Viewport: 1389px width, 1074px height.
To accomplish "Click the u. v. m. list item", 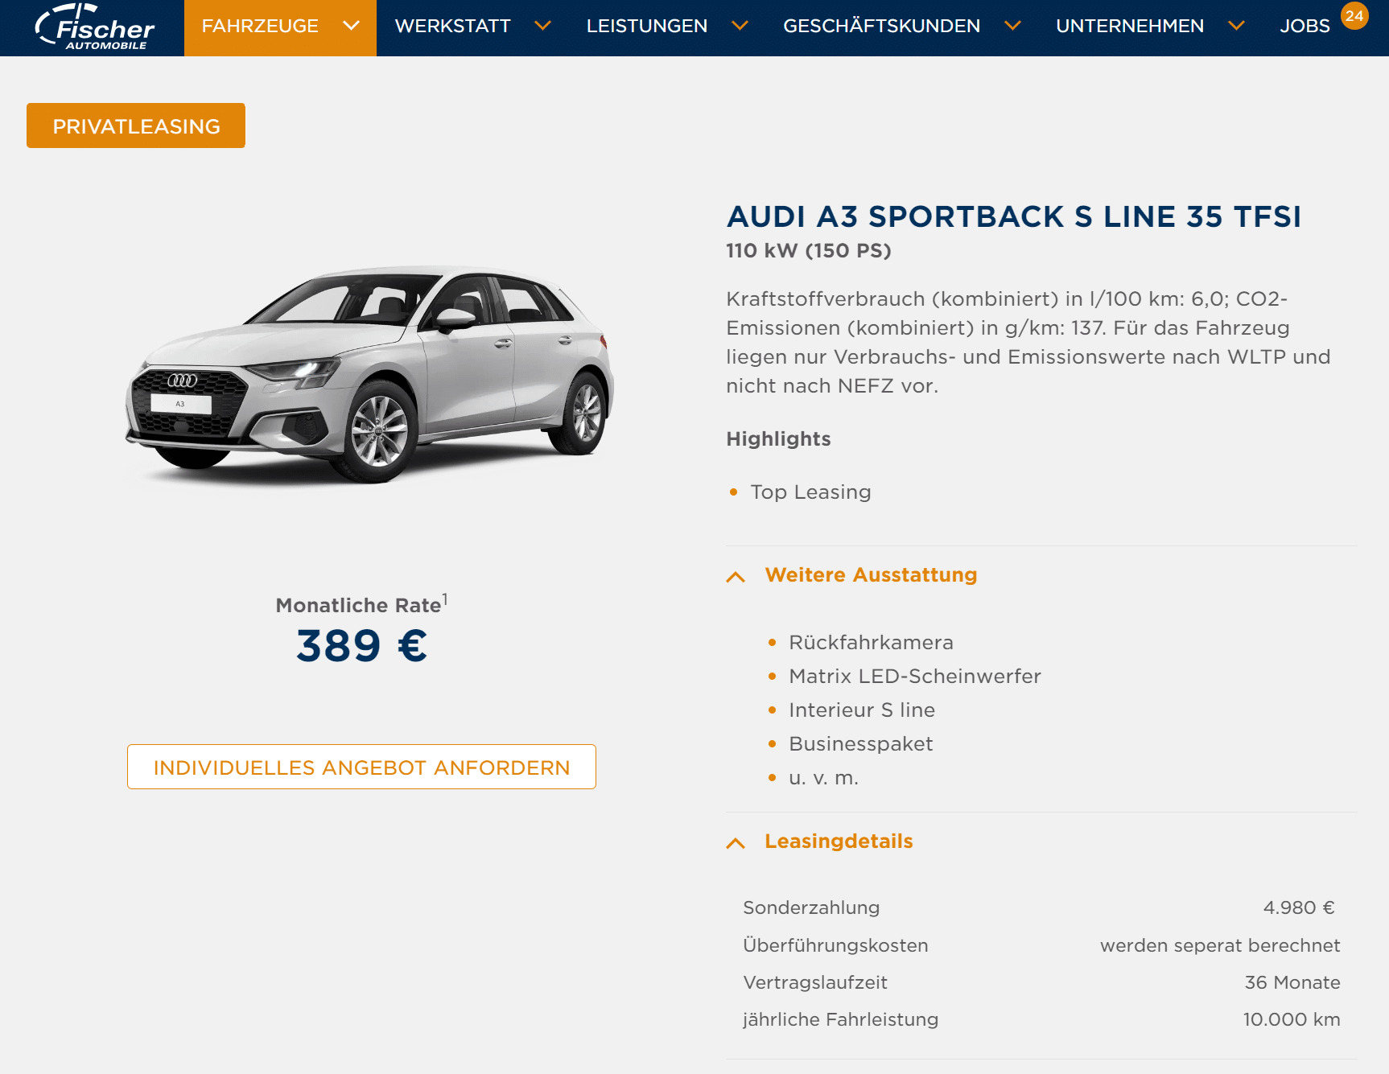I will [x=823, y=778].
